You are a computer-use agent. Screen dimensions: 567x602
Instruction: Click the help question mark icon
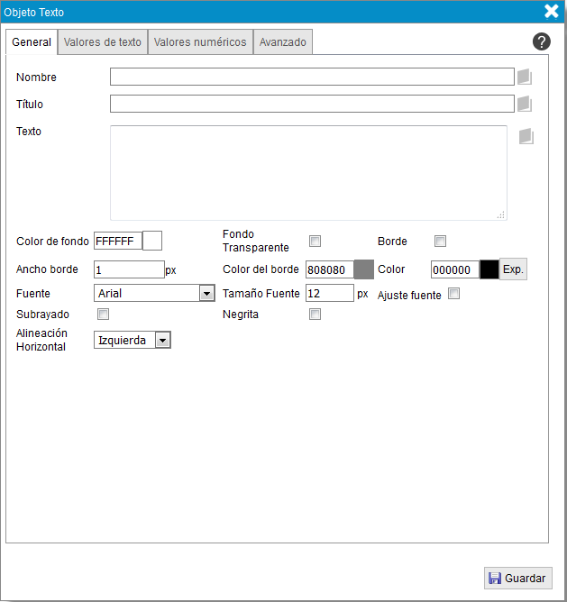tap(541, 41)
